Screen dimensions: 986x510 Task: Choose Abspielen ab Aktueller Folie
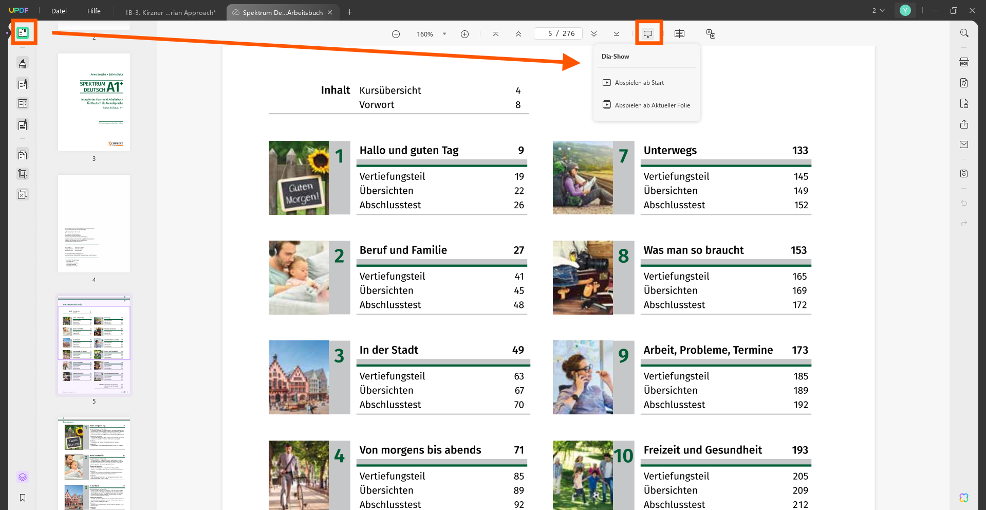(647, 105)
